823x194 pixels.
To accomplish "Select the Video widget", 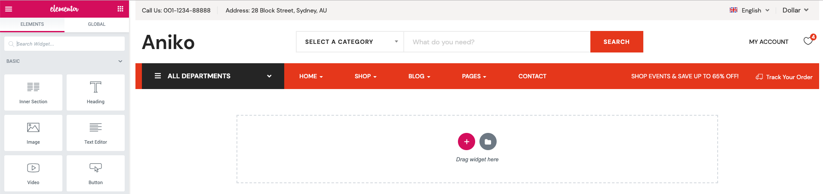I will coord(33,173).
